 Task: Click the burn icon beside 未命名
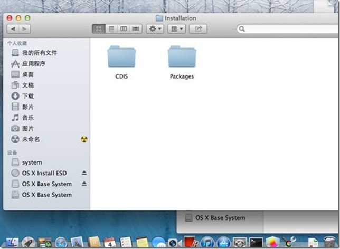(x=84, y=139)
